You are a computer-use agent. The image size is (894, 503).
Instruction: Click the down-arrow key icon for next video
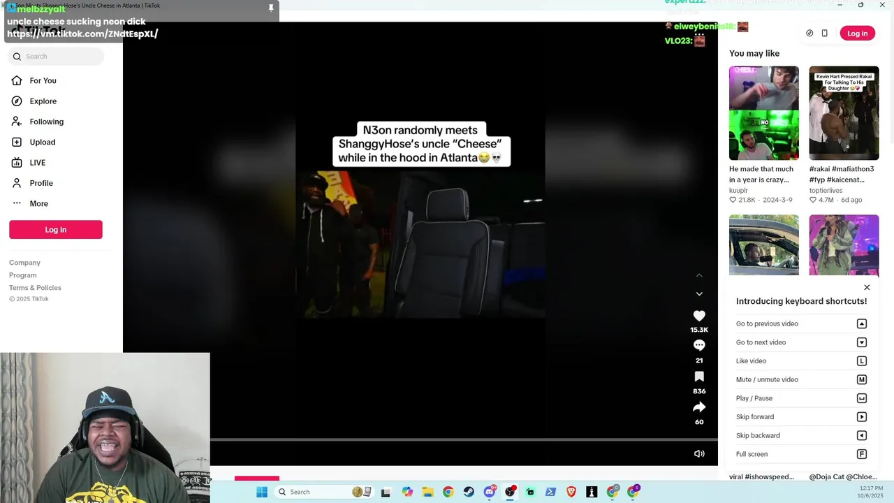point(862,342)
